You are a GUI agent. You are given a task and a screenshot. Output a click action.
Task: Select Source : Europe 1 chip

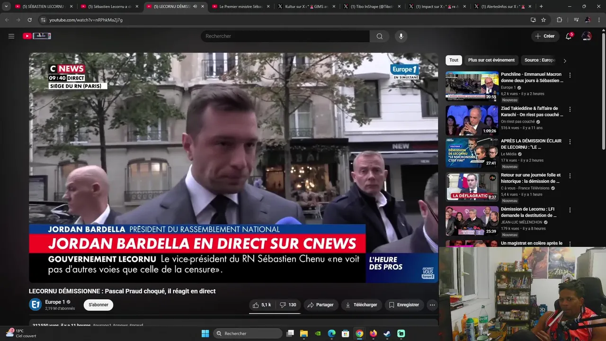click(540, 60)
